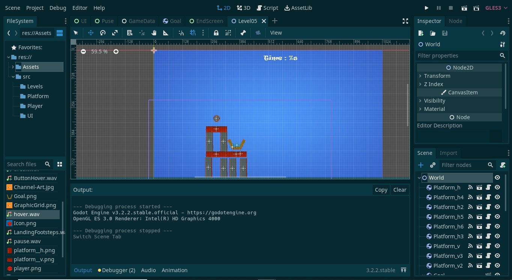Image resolution: width=512 pixels, height=280 pixels.
Task: Select the Move mode tool
Action: 90,33
